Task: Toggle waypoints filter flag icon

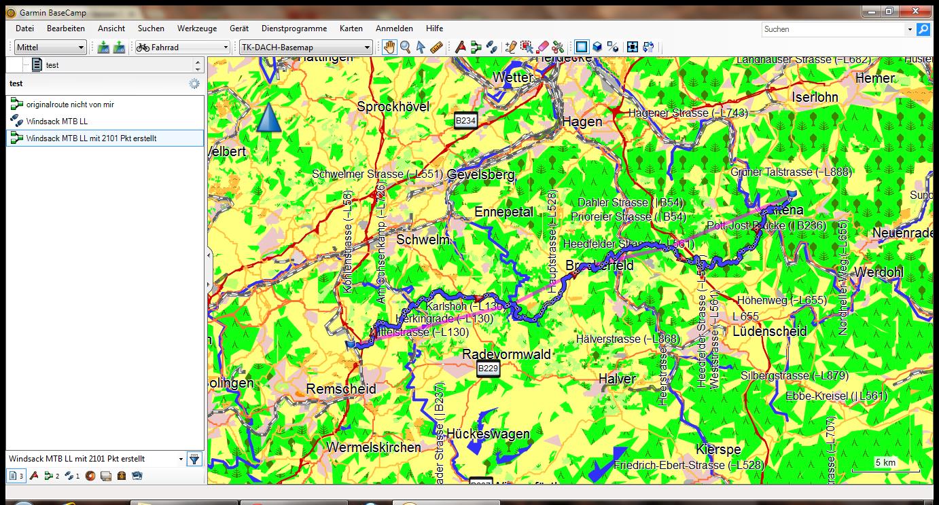Action: pos(34,476)
